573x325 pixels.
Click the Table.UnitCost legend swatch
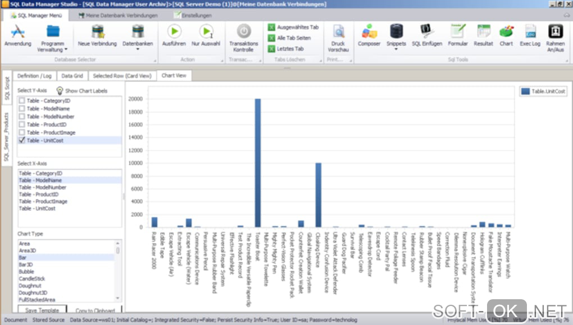pos(525,91)
